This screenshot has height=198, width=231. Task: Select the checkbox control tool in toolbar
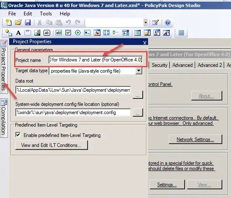[68, 33]
